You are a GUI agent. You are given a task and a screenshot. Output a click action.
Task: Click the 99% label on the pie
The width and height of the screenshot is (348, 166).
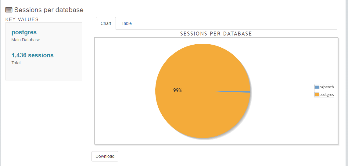[178, 90]
